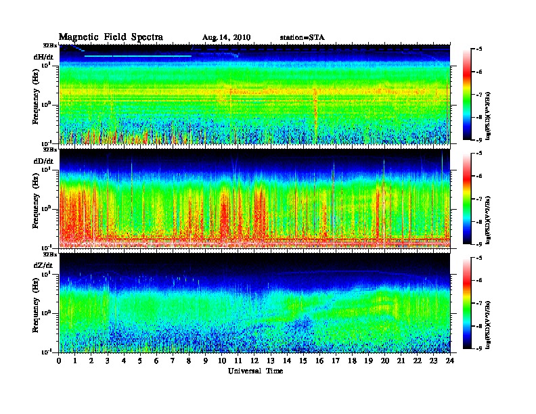This screenshot has width=536, height=414.
Task: Click the 32Hz label atop dD/dt panel
Action: (x=49, y=149)
